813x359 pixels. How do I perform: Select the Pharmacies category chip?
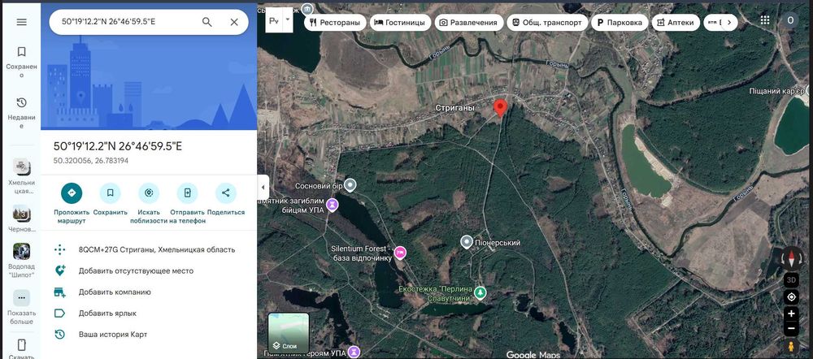(x=676, y=22)
